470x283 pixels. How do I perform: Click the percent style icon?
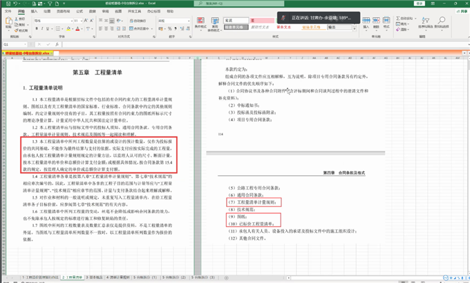coord(170,29)
